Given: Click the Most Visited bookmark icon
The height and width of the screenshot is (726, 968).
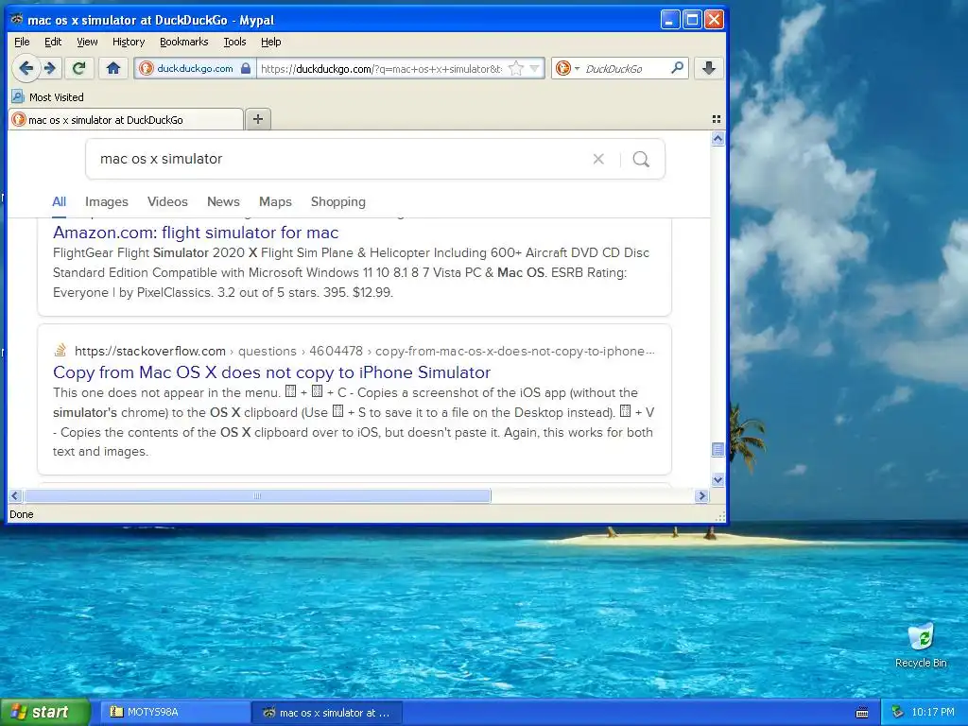Looking at the screenshot, I should point(19,97).
